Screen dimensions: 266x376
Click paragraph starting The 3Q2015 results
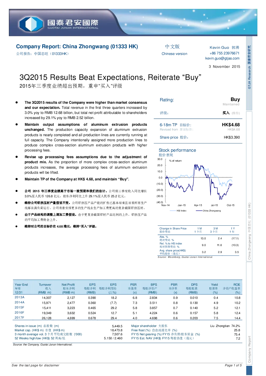click(x=86, y=110)
